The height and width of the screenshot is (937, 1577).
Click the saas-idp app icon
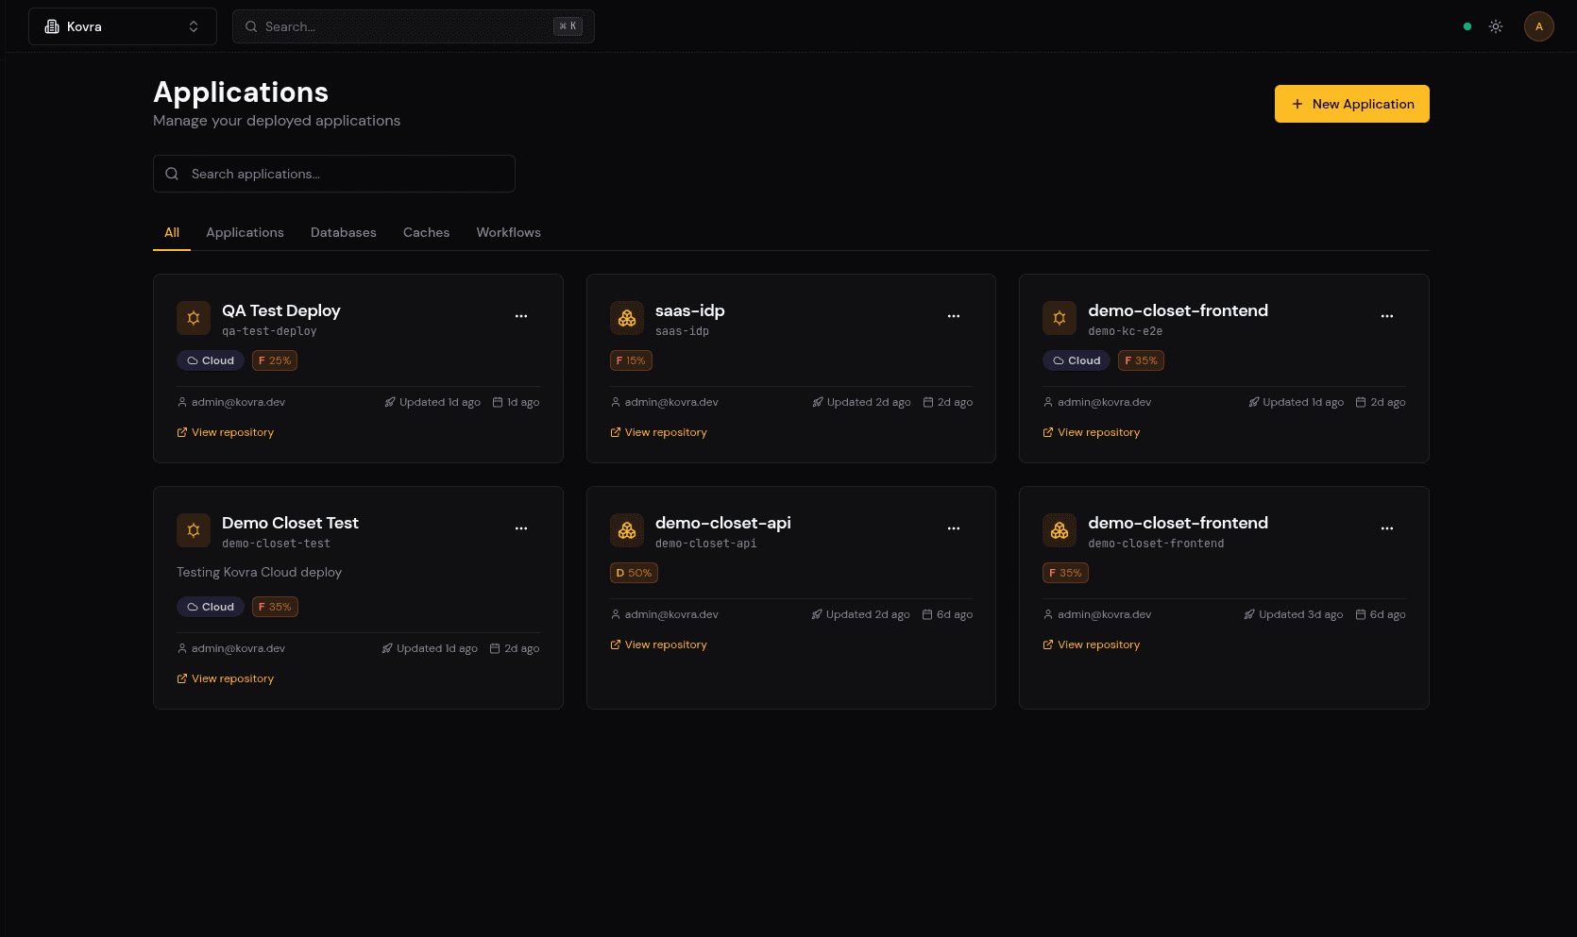tap(627, 318)
